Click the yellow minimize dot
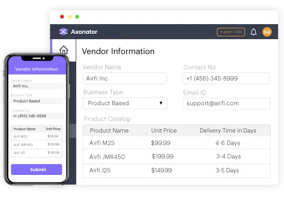 pyautogui.click(x=70, y=17)
